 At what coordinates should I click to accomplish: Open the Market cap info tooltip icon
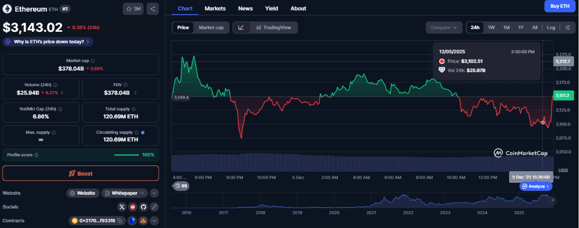93,61
